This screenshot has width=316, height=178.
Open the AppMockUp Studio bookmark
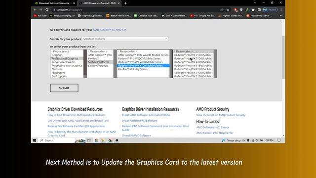pos(90,15)
